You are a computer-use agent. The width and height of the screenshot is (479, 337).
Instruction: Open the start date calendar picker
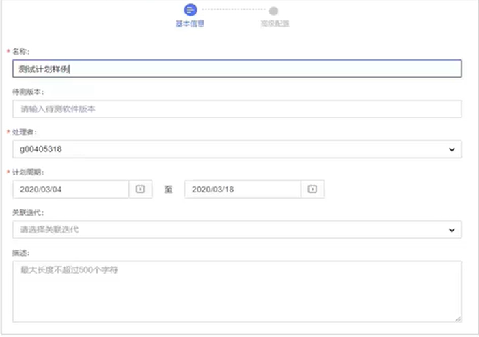(140, 189)
